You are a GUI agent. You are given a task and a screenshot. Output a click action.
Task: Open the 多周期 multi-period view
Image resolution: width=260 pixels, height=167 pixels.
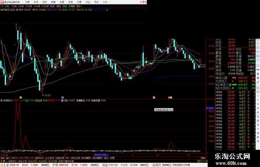point(72,6)
